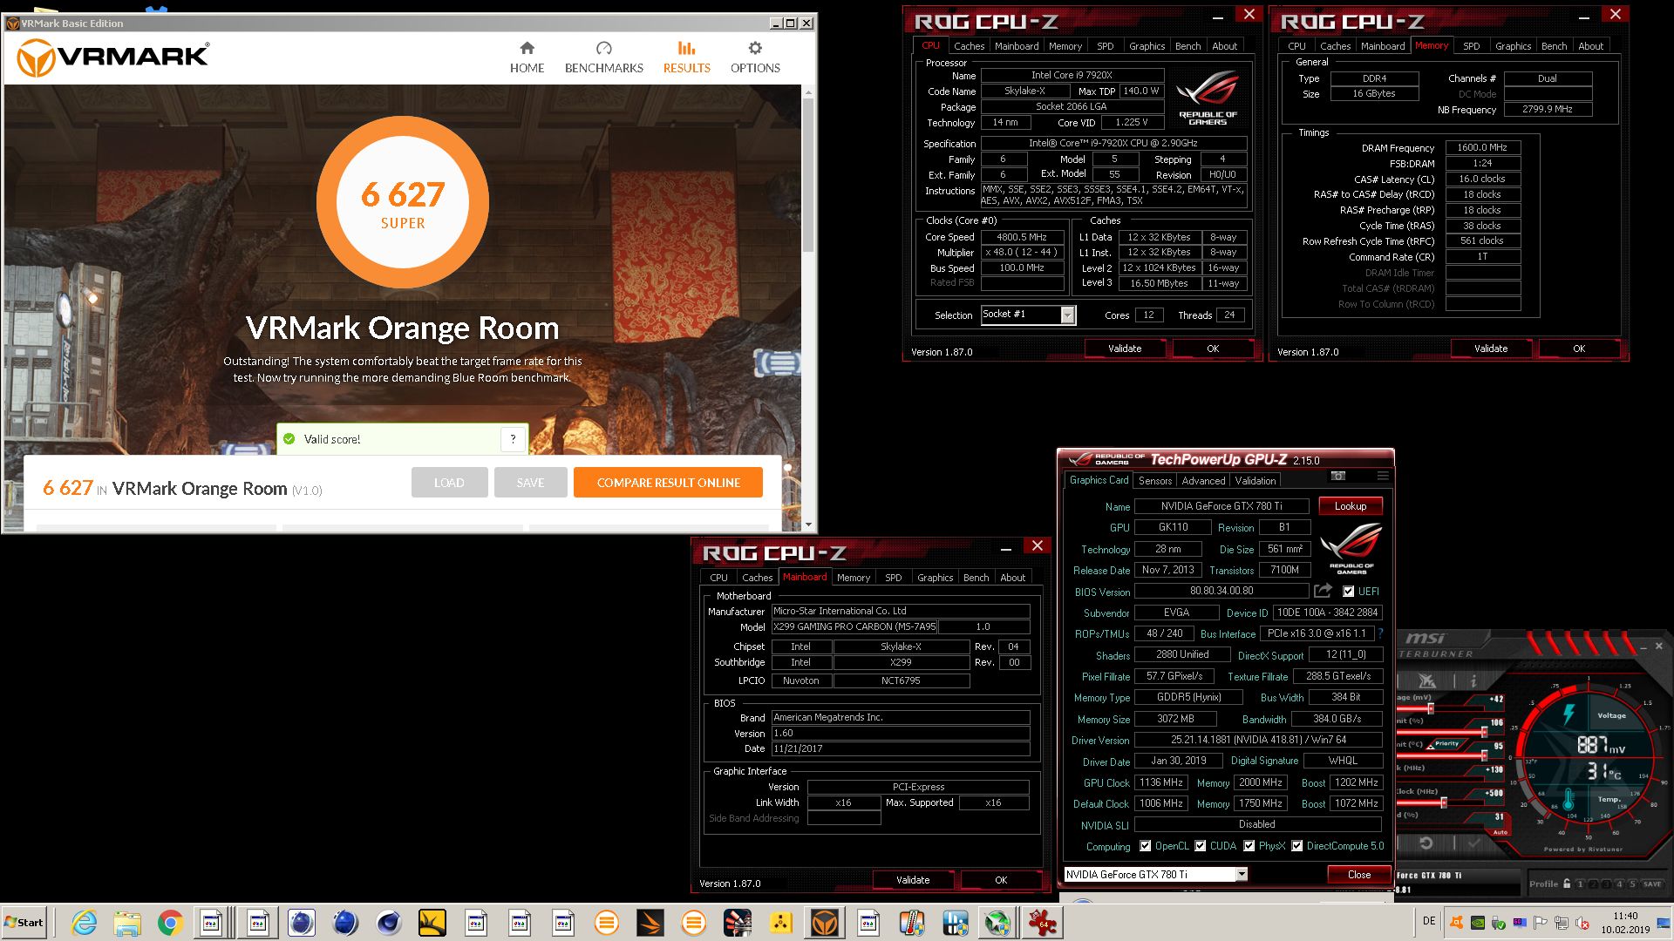Click the VRMark orange icon in taskbar
This screenshot has width=1674, height=941.
click(825, 922)
